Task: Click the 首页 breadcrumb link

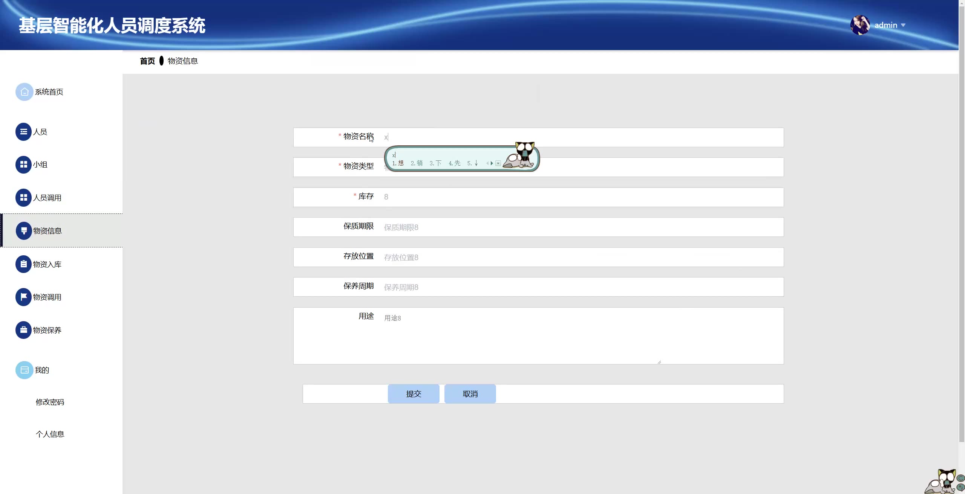Action: pyautogui.click(x=147, y=61)
